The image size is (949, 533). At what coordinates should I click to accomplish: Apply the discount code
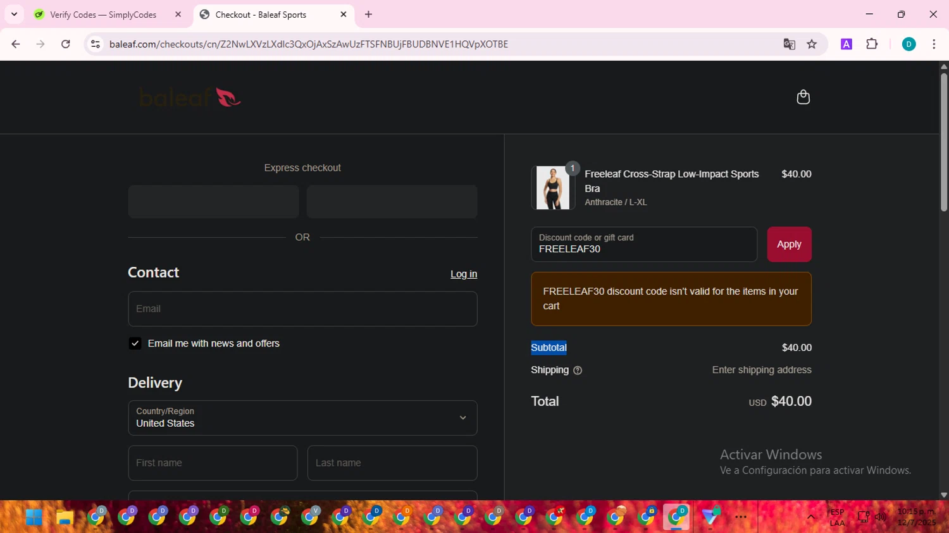coord(789,244)
